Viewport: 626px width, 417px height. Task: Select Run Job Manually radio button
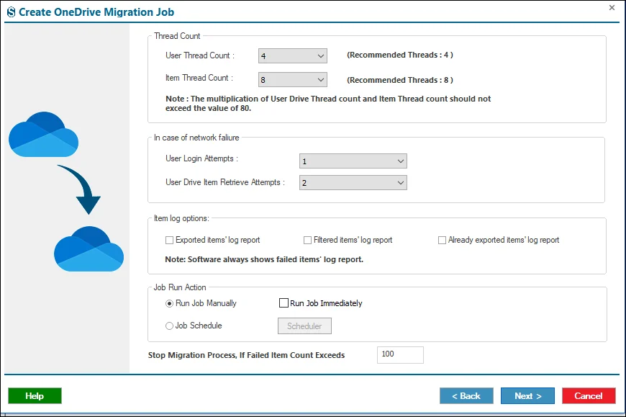(x=169, y=303)
